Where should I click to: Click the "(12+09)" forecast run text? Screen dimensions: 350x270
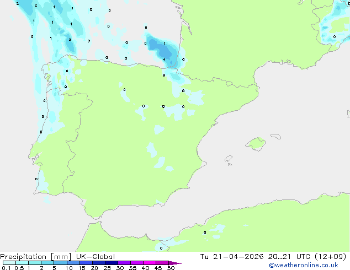[x=330, y=257]
